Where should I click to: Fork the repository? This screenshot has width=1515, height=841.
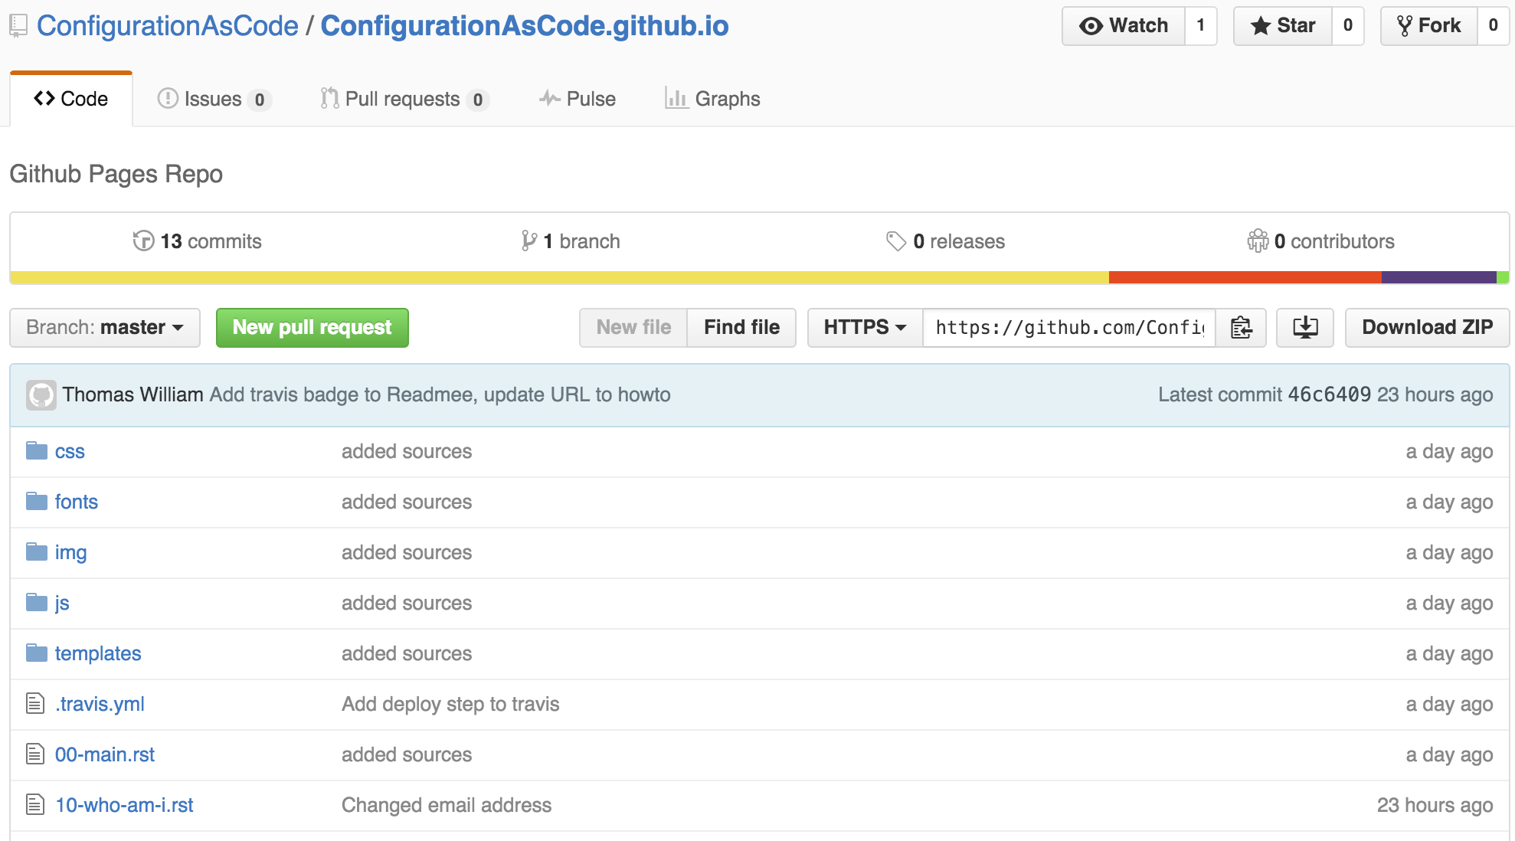tap(1428, 25)
